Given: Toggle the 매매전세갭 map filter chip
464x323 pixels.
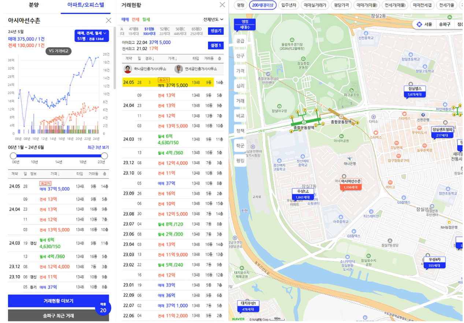Looking at the screenshot, I should pyautogui.click(x=422, y=5).
